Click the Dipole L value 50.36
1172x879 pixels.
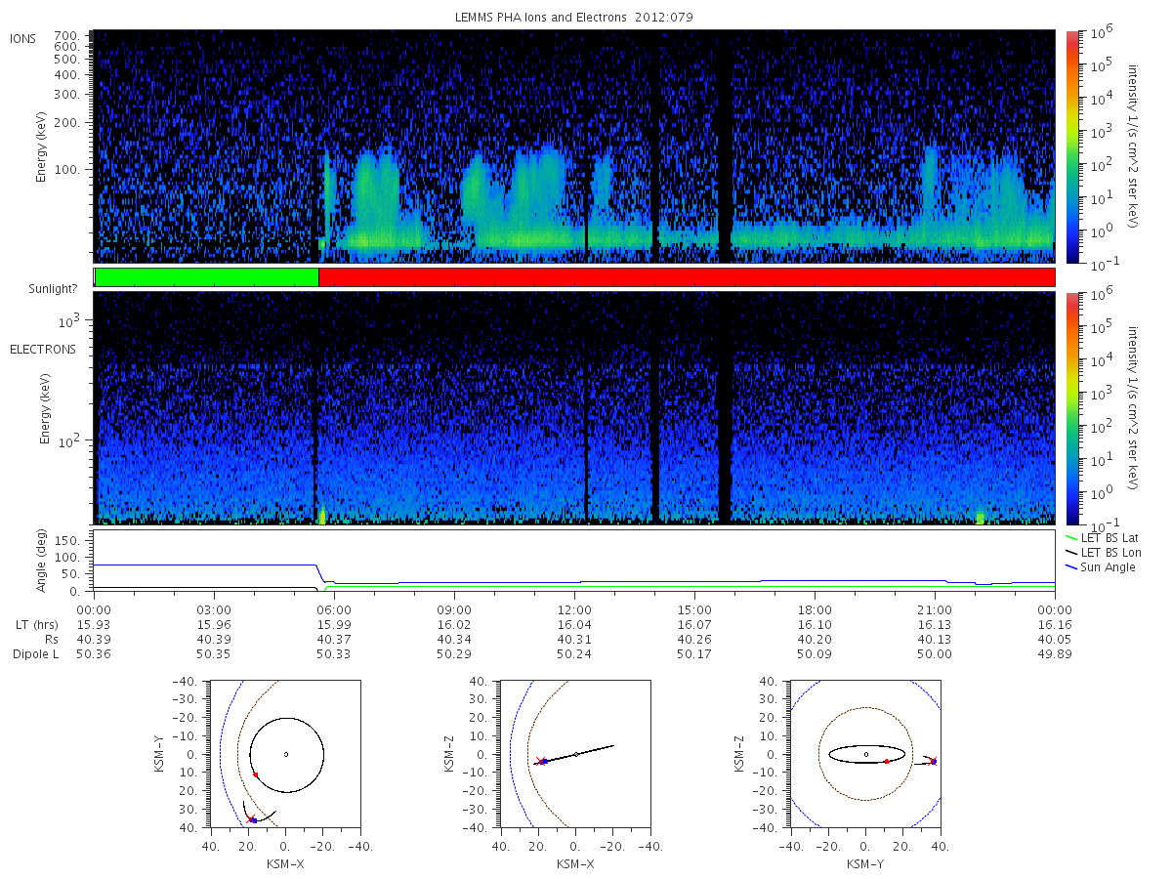[94, 653]
